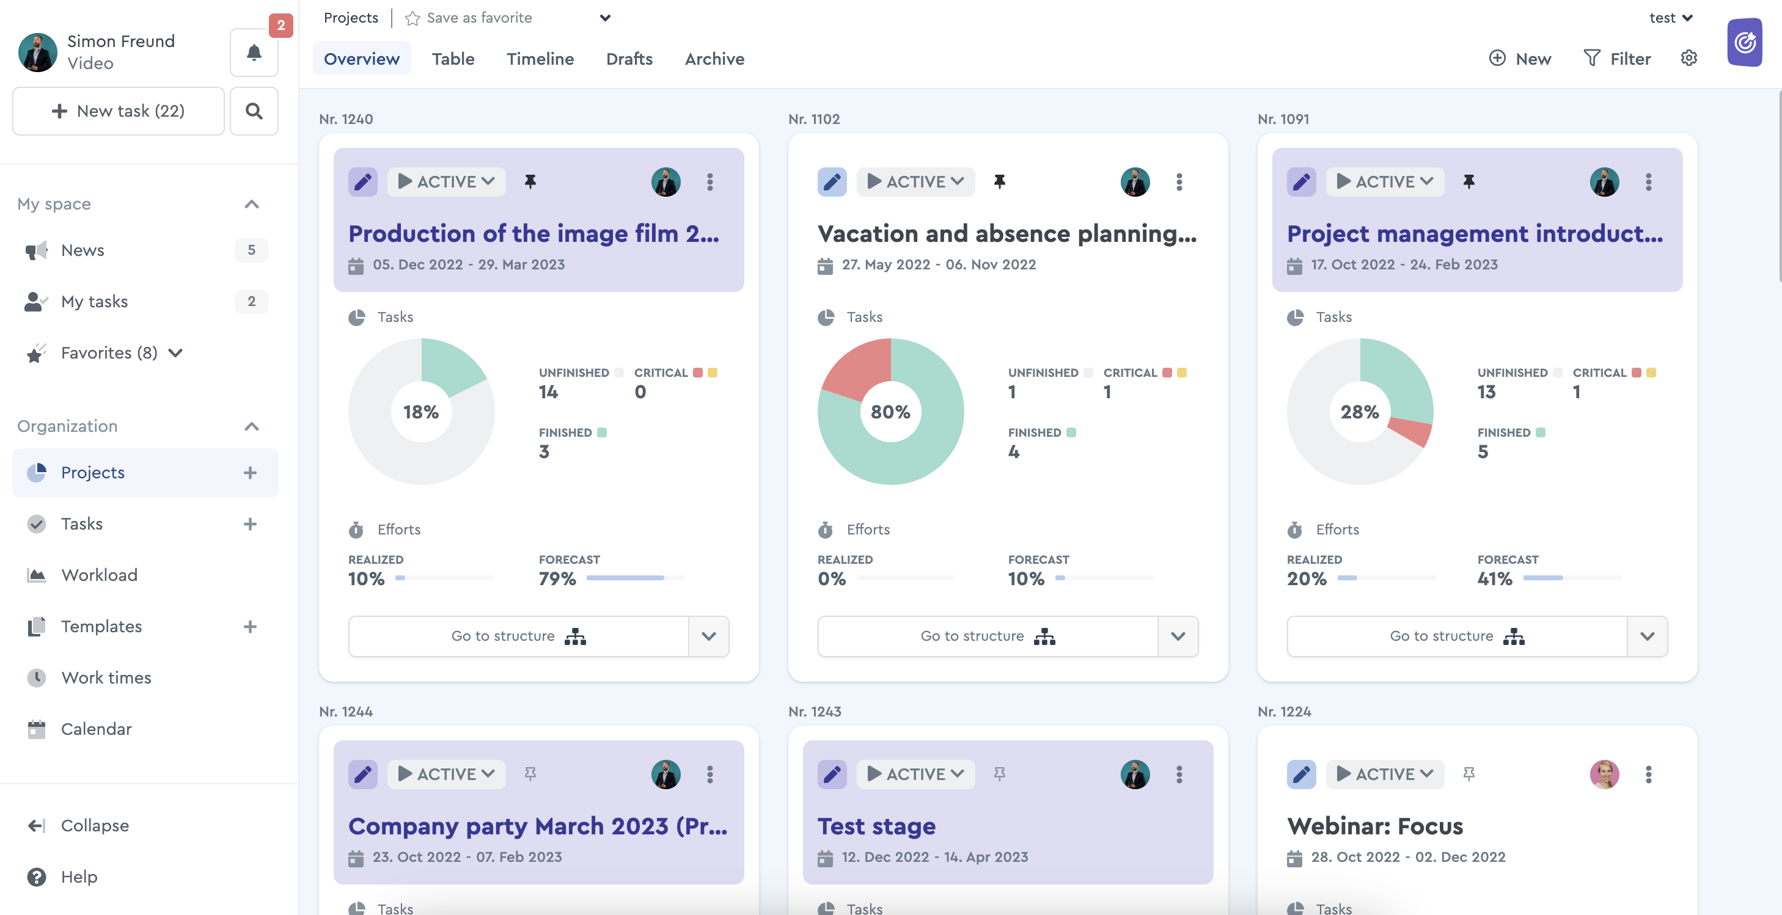1782x915 pixels.
Task: Unpin the Production of the image film project
Action: (x=530, y=182)
